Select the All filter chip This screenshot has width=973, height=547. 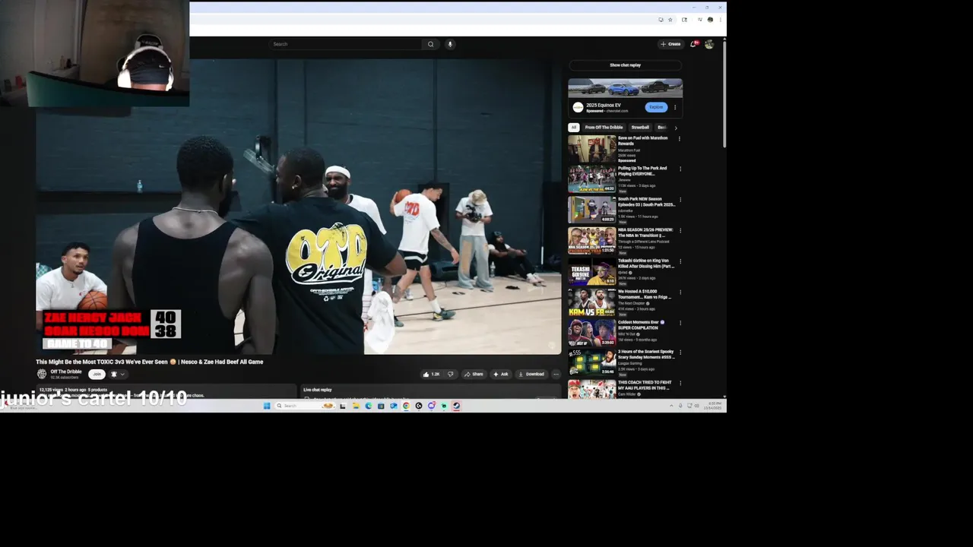[x=574, y=128]
